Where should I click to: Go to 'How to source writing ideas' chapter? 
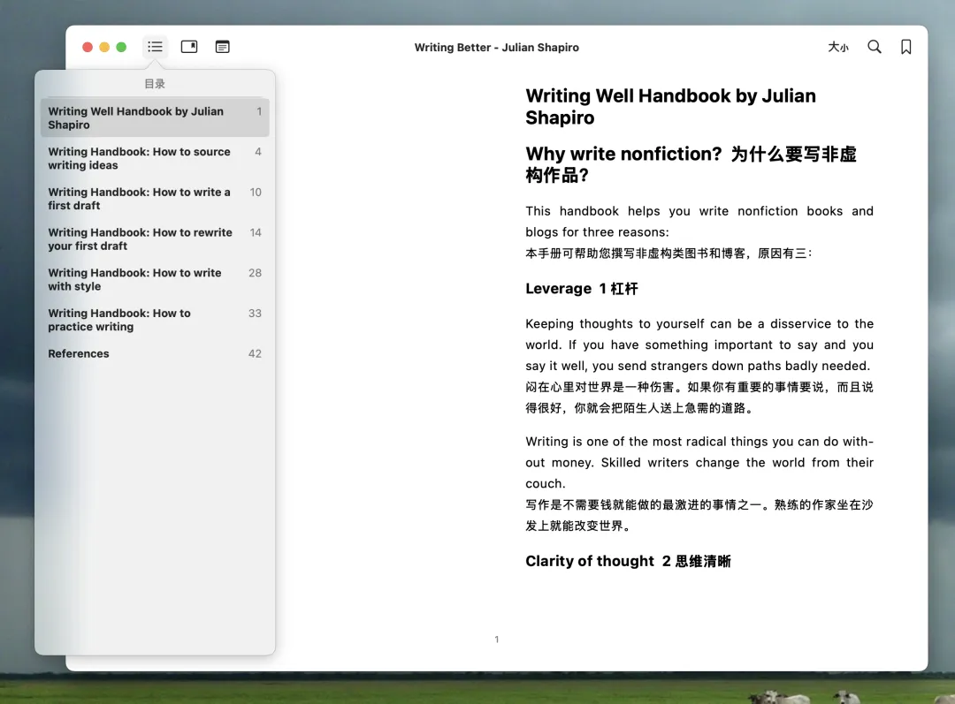(155, 158)
